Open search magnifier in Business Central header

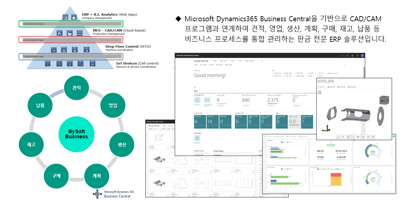[x=343, y=55]
